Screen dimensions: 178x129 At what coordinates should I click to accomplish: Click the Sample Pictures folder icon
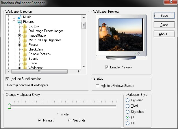25,54
